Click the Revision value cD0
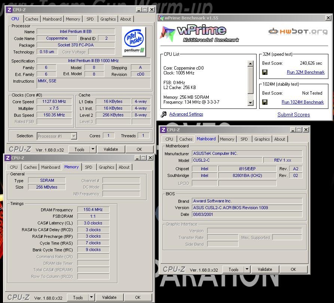The height and width of the screenshot is (303, 334). 140,74
